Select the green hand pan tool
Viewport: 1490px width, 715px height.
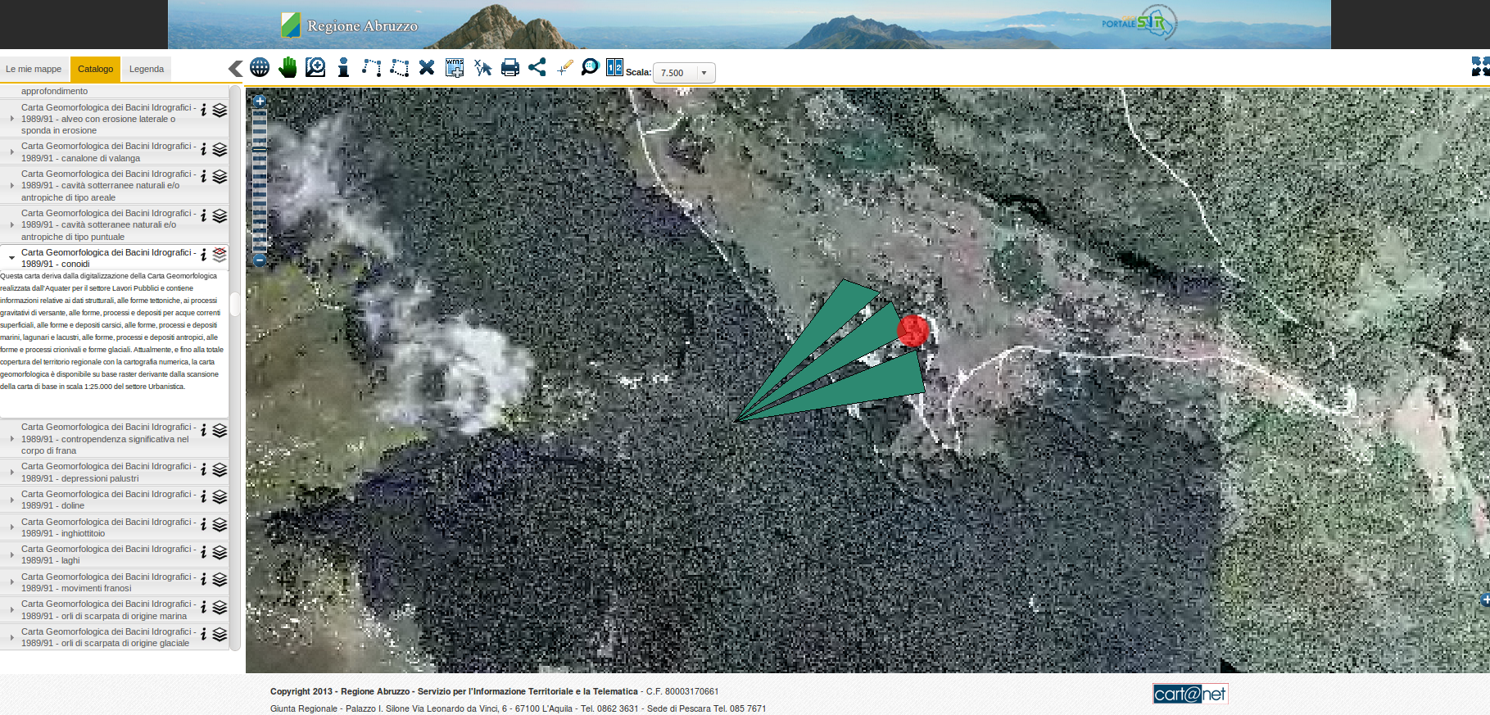tap(288, 68)
